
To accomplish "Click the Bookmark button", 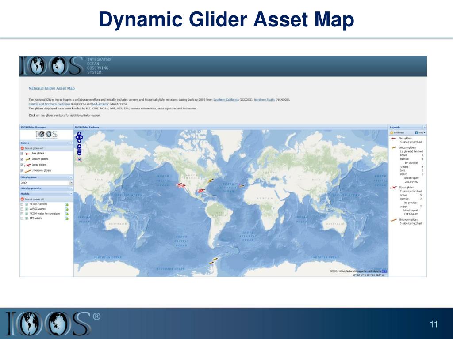I will click(397, 132).
